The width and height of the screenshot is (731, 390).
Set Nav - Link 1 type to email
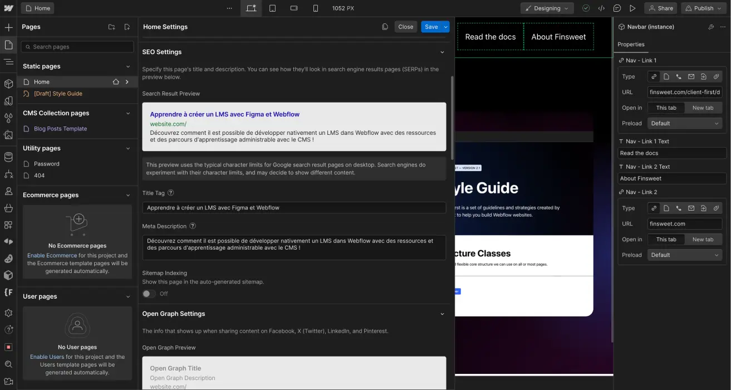coord(691,76)
